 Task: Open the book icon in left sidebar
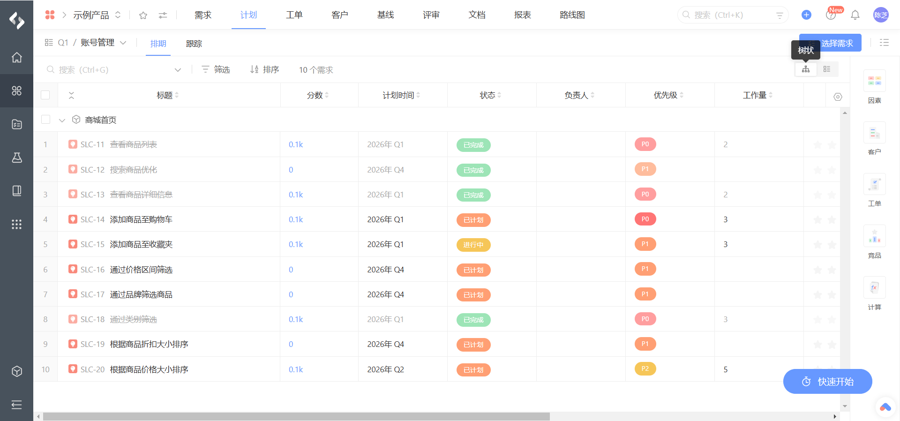click(17, 191)
